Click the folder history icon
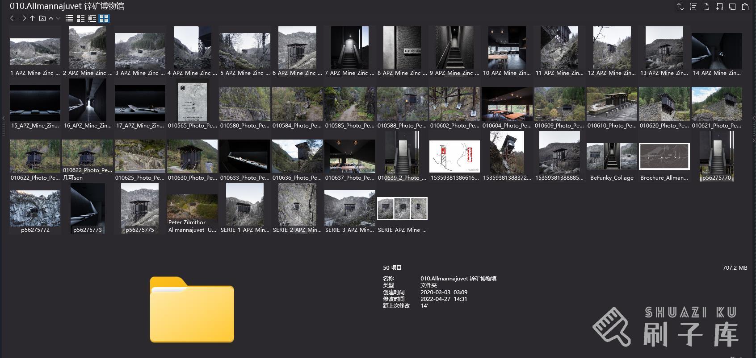This screenshot has width=756, height=358. click(x=42, y=18)
